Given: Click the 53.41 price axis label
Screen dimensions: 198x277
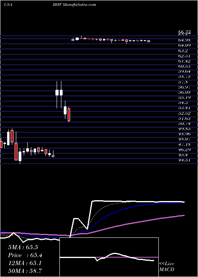Looking at the screenshot, I should pyautogui.click(x=185, y=108).
